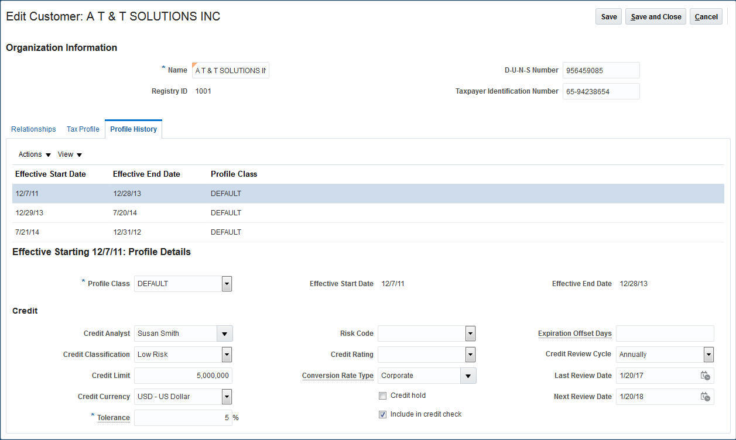Open the Credit Analyst dropdown arrow
This screenshot has width=736, height=440.
pyautogui.click(x=224, y=334)
